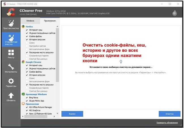
Task: Uncheck Firefox История загрузок
Action: [27, 40]
